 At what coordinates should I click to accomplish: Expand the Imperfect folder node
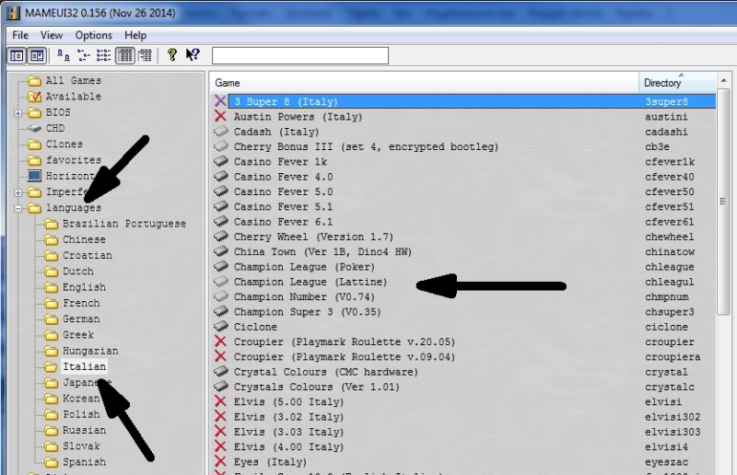click(18, 192)
